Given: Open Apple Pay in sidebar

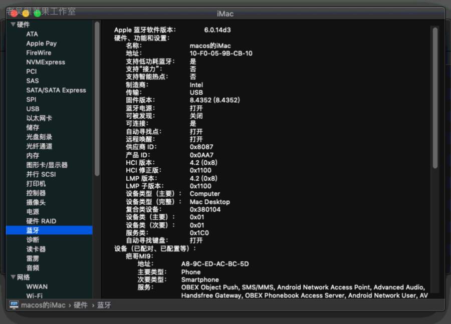Looking at the screenshot, I should [x=41, y=44].
